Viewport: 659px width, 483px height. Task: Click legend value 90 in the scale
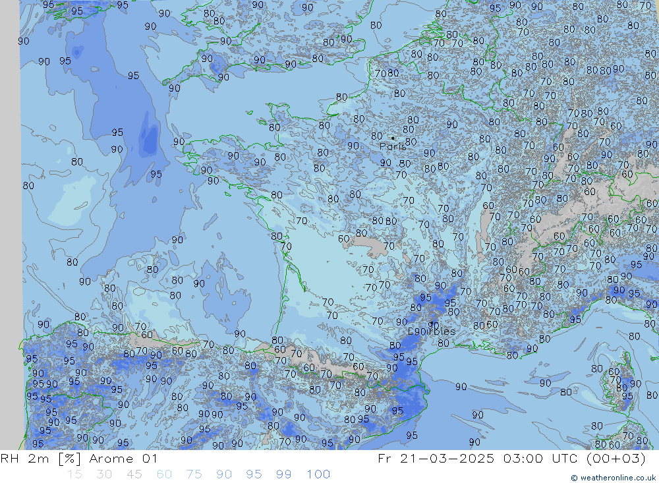[224, 474]
